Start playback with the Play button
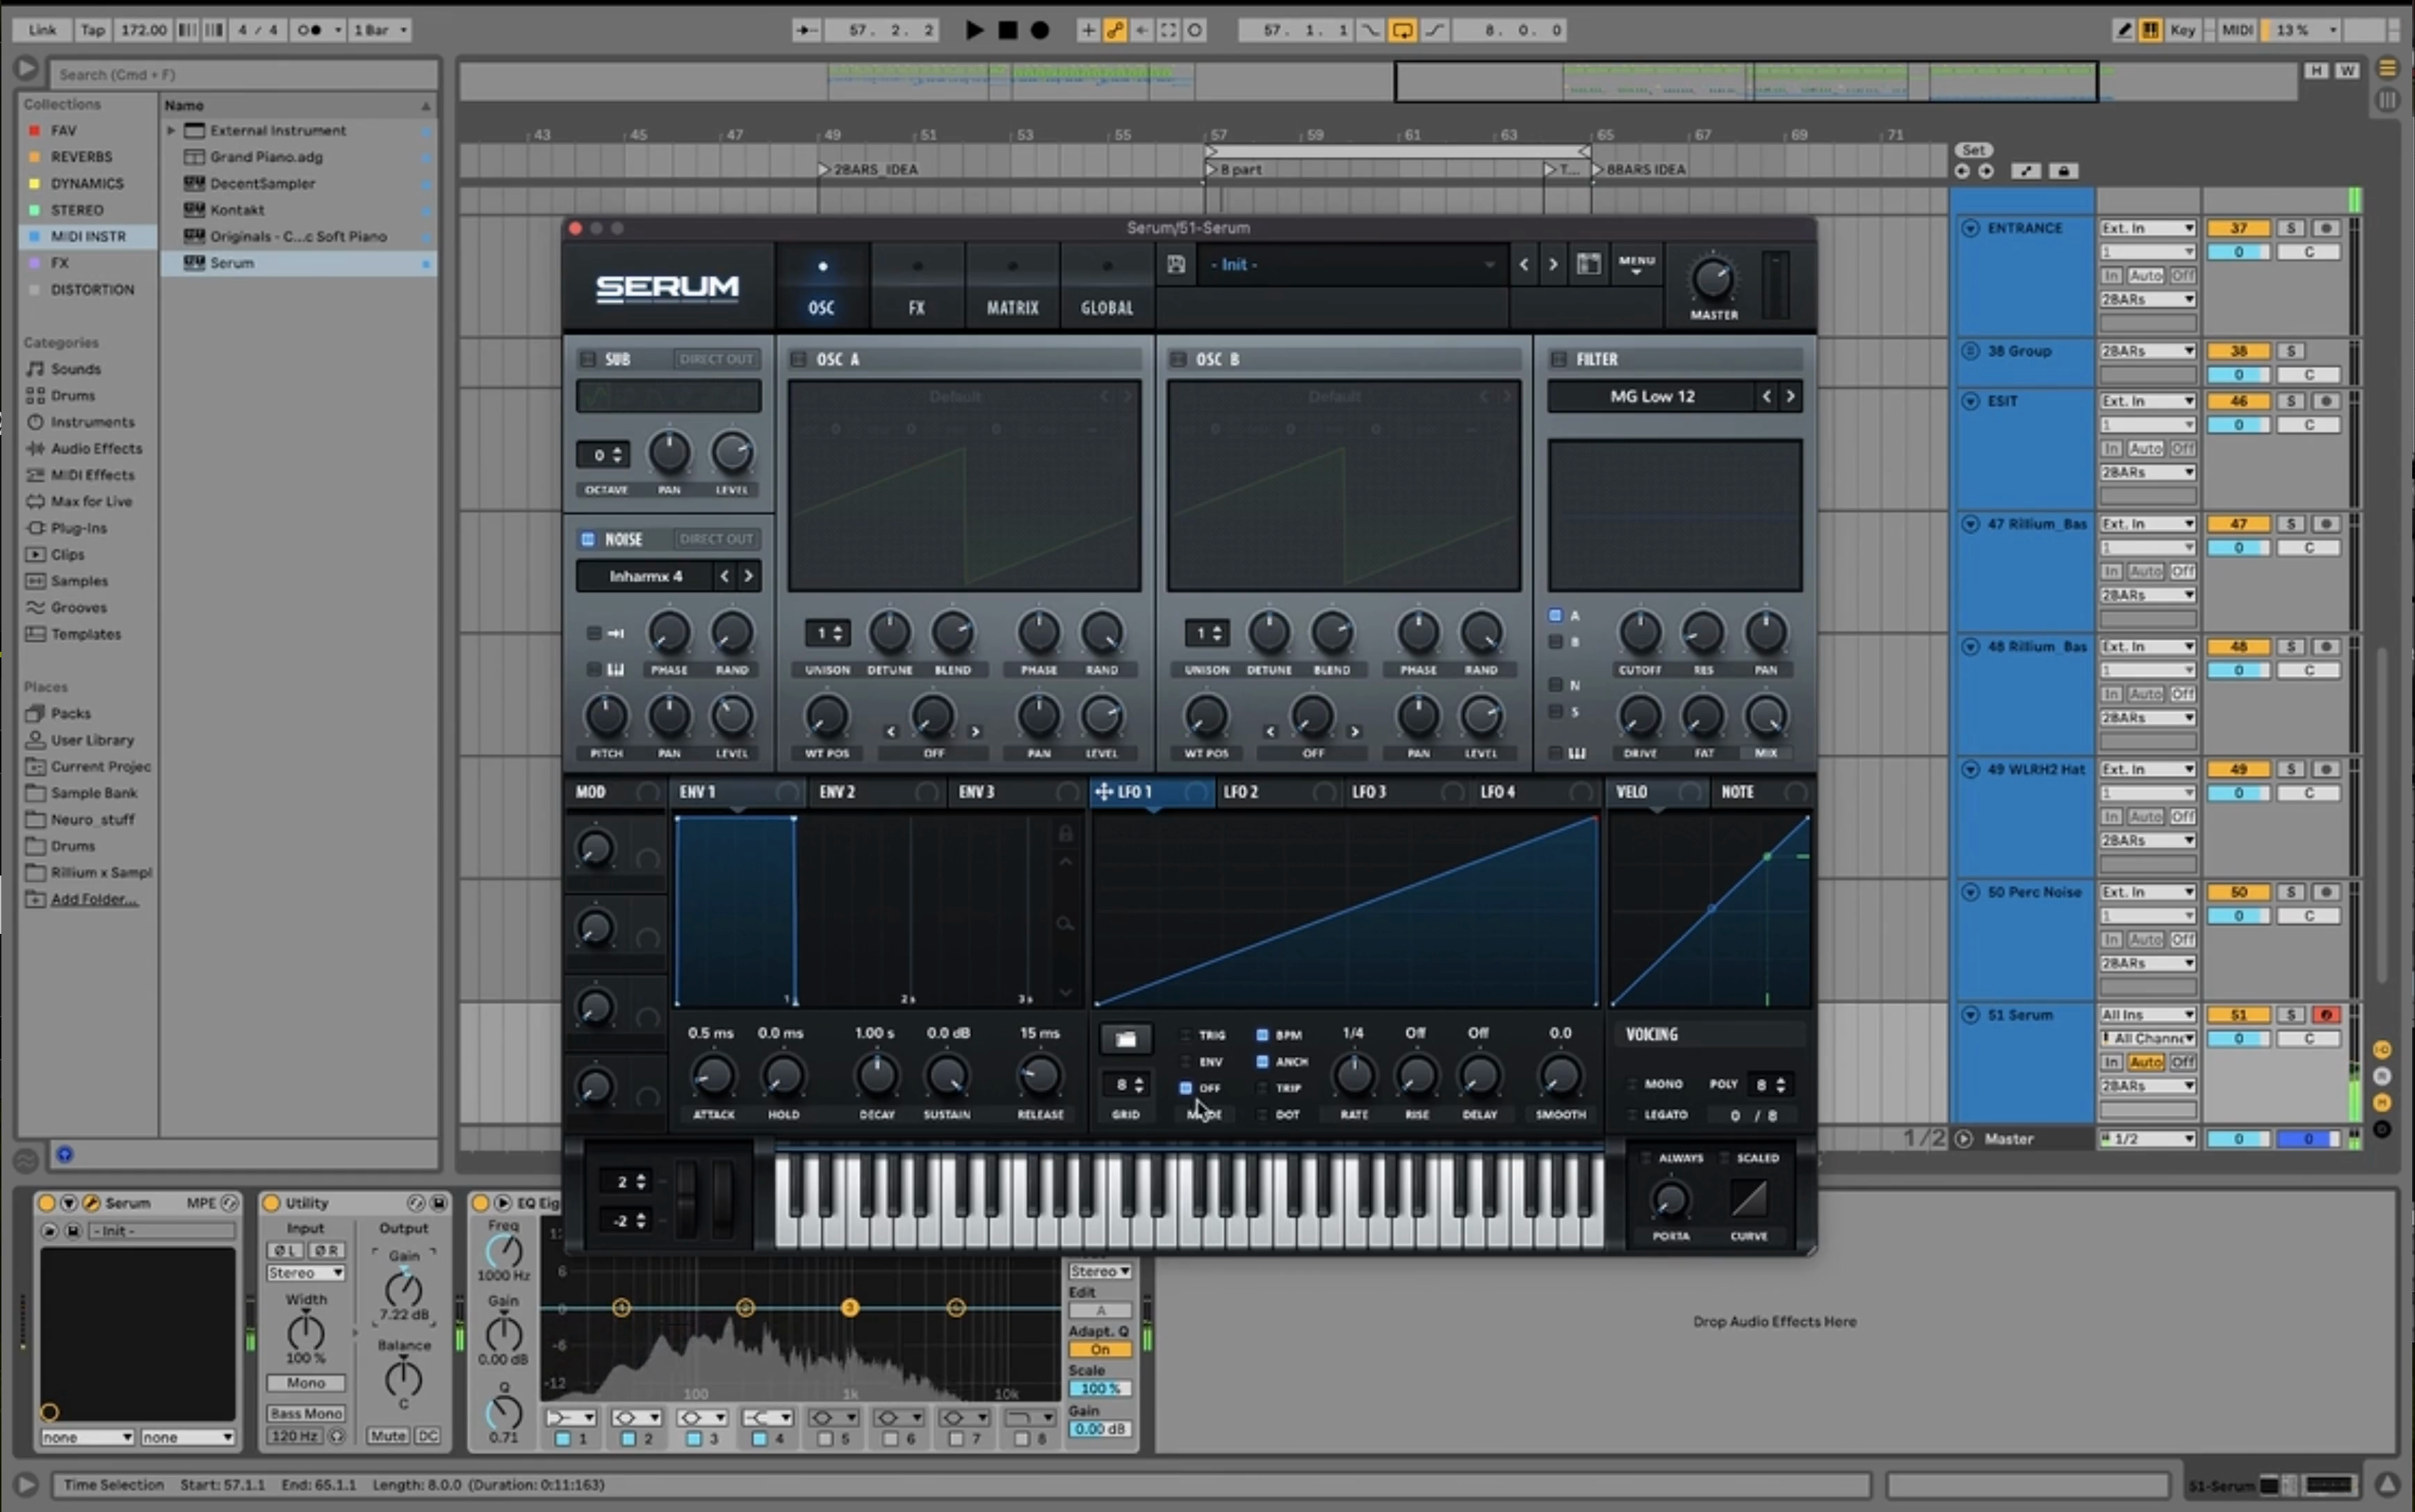The width and height of the screenshot is (2415, 1512). [x=973, y=30]
